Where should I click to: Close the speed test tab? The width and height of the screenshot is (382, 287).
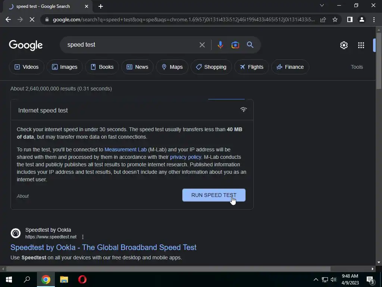click(x=87, y=6)
